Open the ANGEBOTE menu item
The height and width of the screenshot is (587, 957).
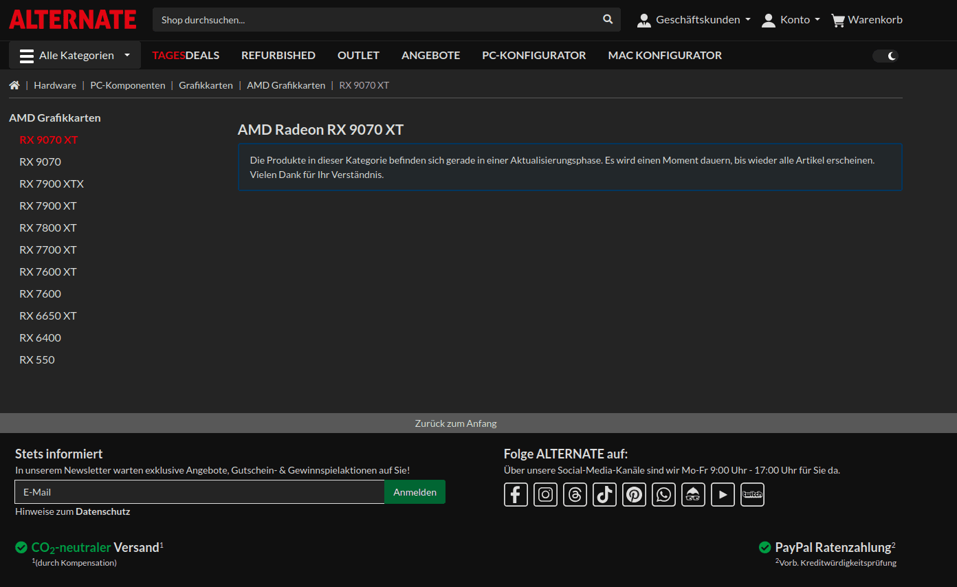tap(431, 55)
